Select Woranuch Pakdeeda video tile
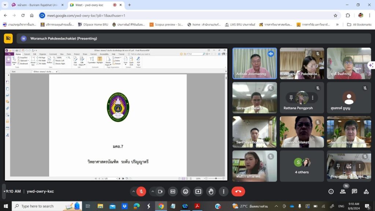The image size is (375, 211). click(x=302, y=63)
